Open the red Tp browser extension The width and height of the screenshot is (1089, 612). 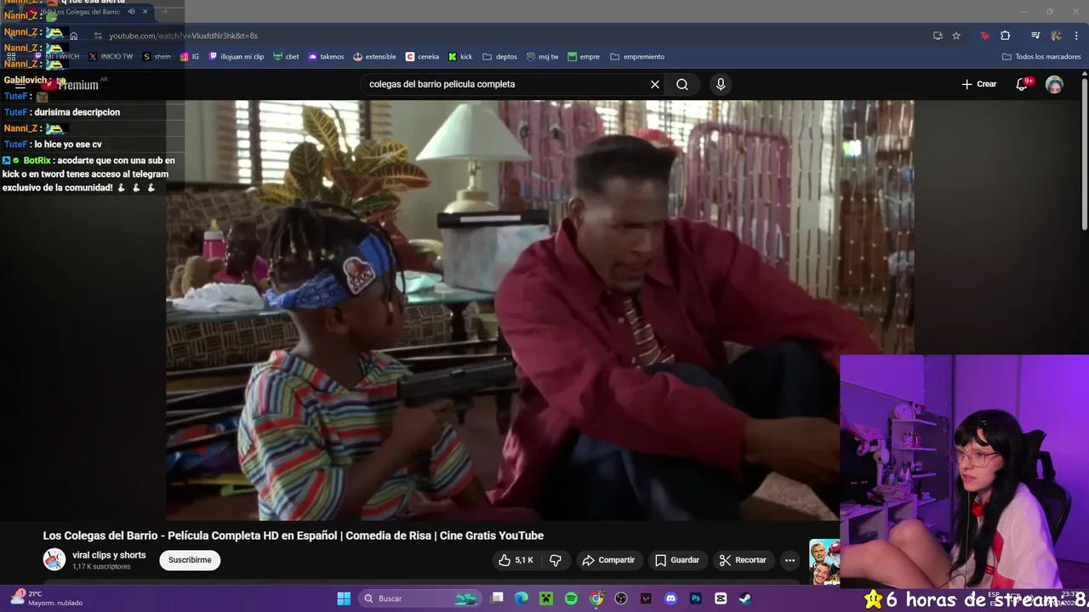pos(984,36)
